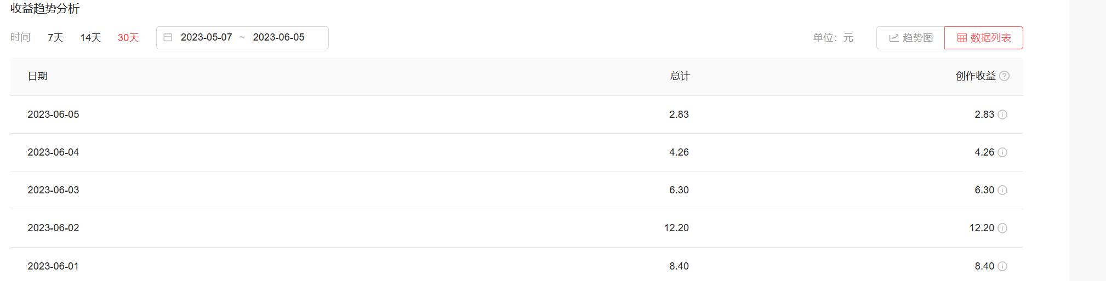Click the 2023-06-05 date row
1106x281 pixels.
pyautogui.click(x=53, y=114)
